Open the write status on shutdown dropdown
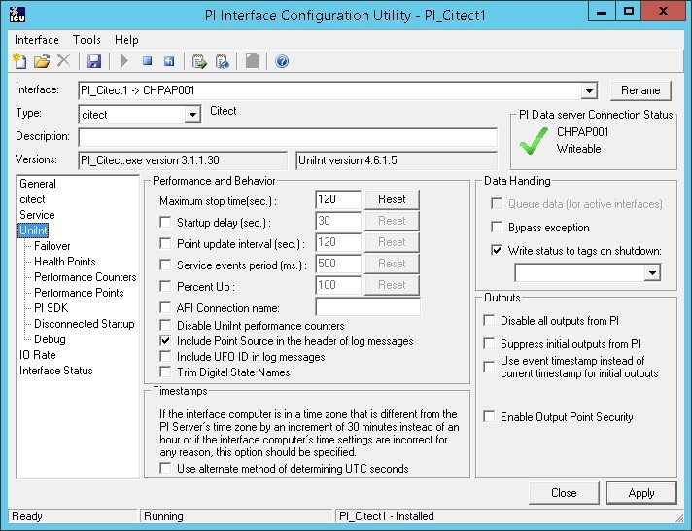Screen dimensions: 692x531 click(x=652, y=272)
